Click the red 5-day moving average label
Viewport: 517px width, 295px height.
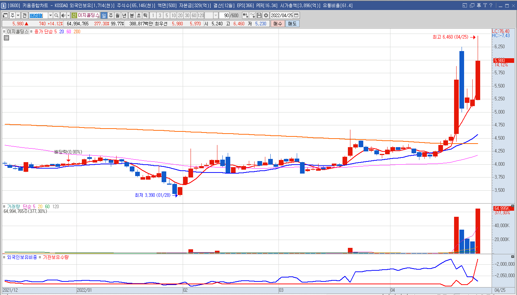pos(56,31)
